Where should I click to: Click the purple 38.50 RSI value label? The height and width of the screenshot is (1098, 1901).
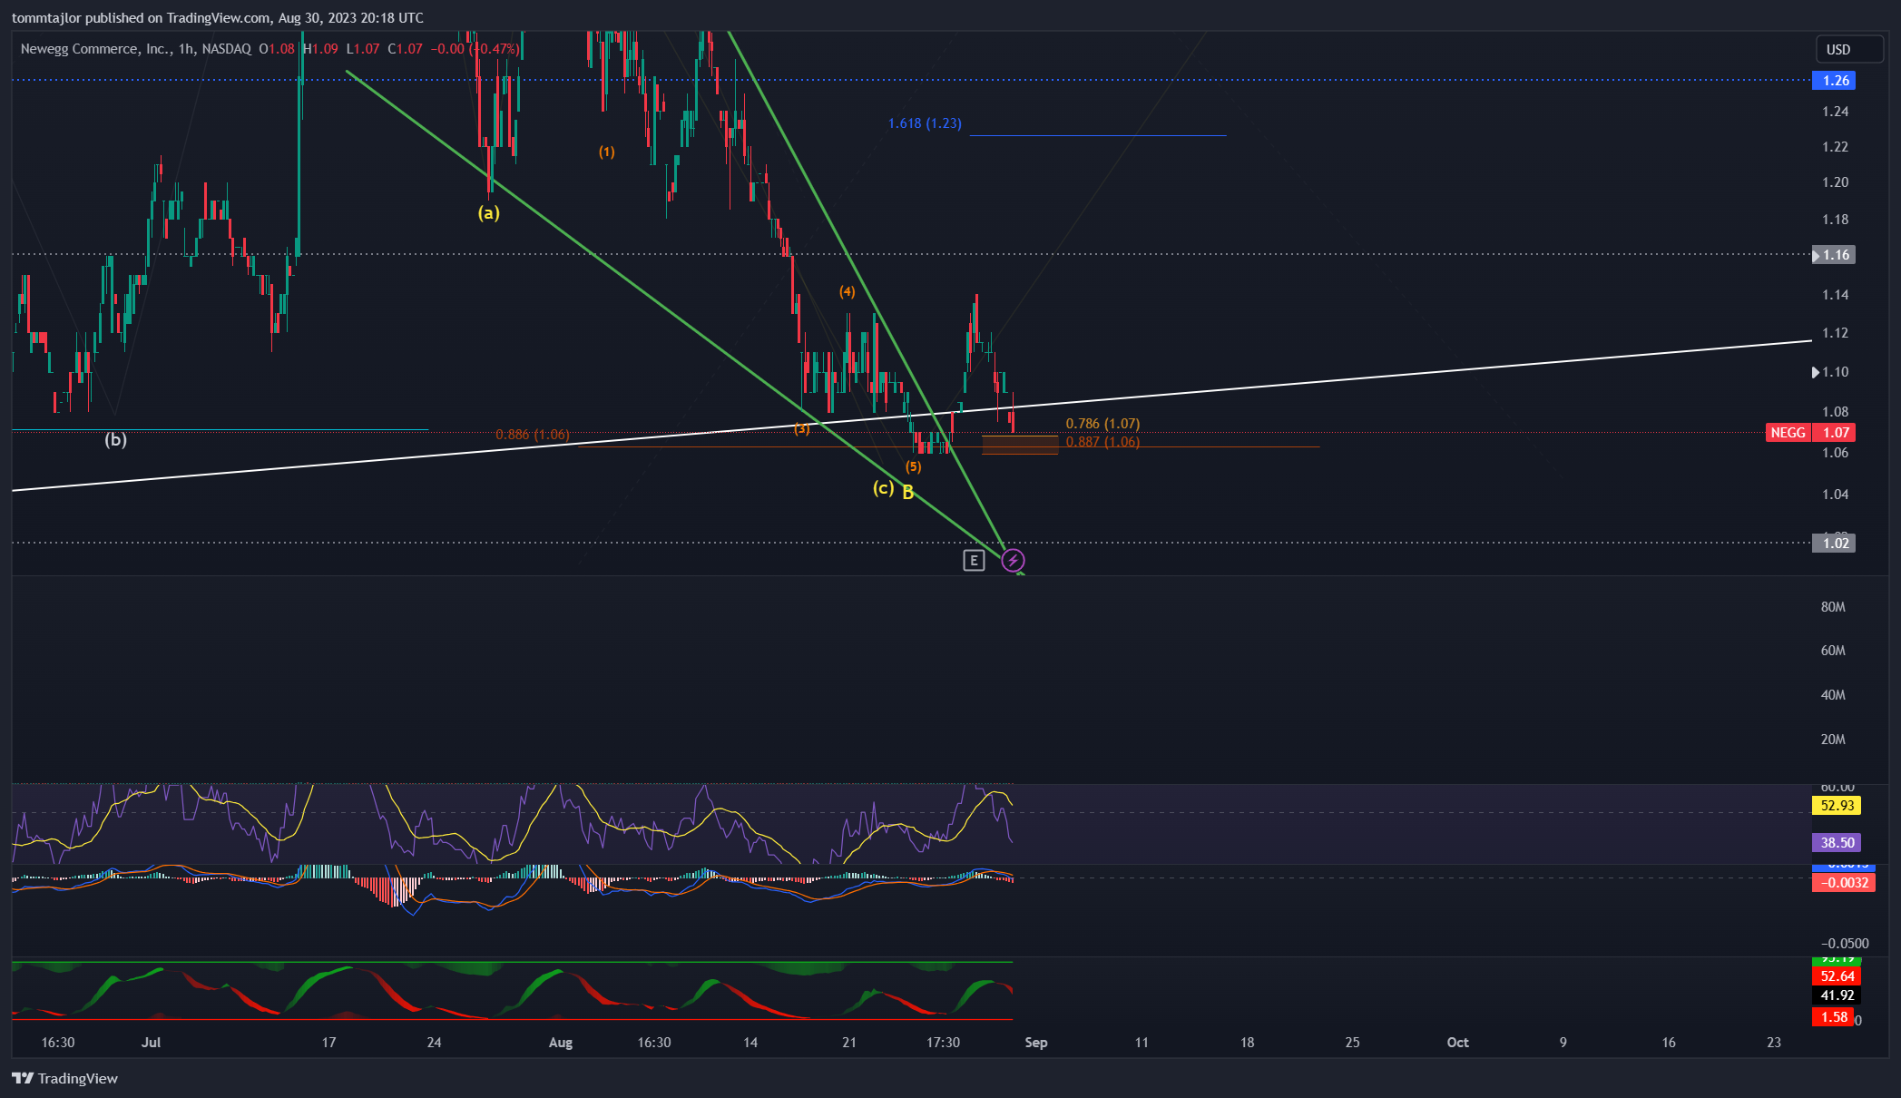click(x=1837, y=843)
